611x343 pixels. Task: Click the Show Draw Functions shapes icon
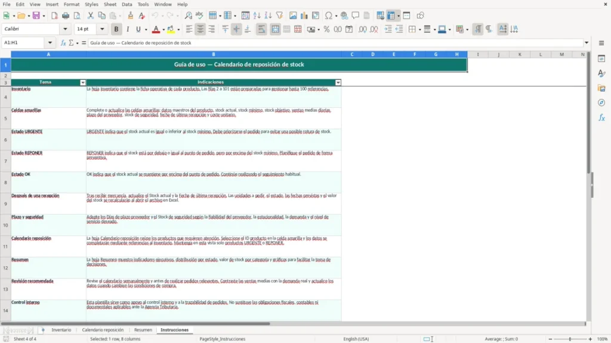point(420,15)
